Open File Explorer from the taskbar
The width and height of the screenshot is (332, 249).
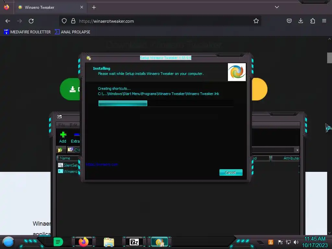pyautogui.click(x=109, y=242)
